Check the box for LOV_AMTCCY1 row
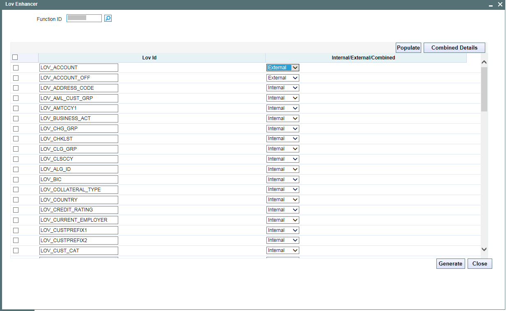Image resolution: width=507 pixels, height=311 pixels. pyautogui.click(x=16, y=108)
